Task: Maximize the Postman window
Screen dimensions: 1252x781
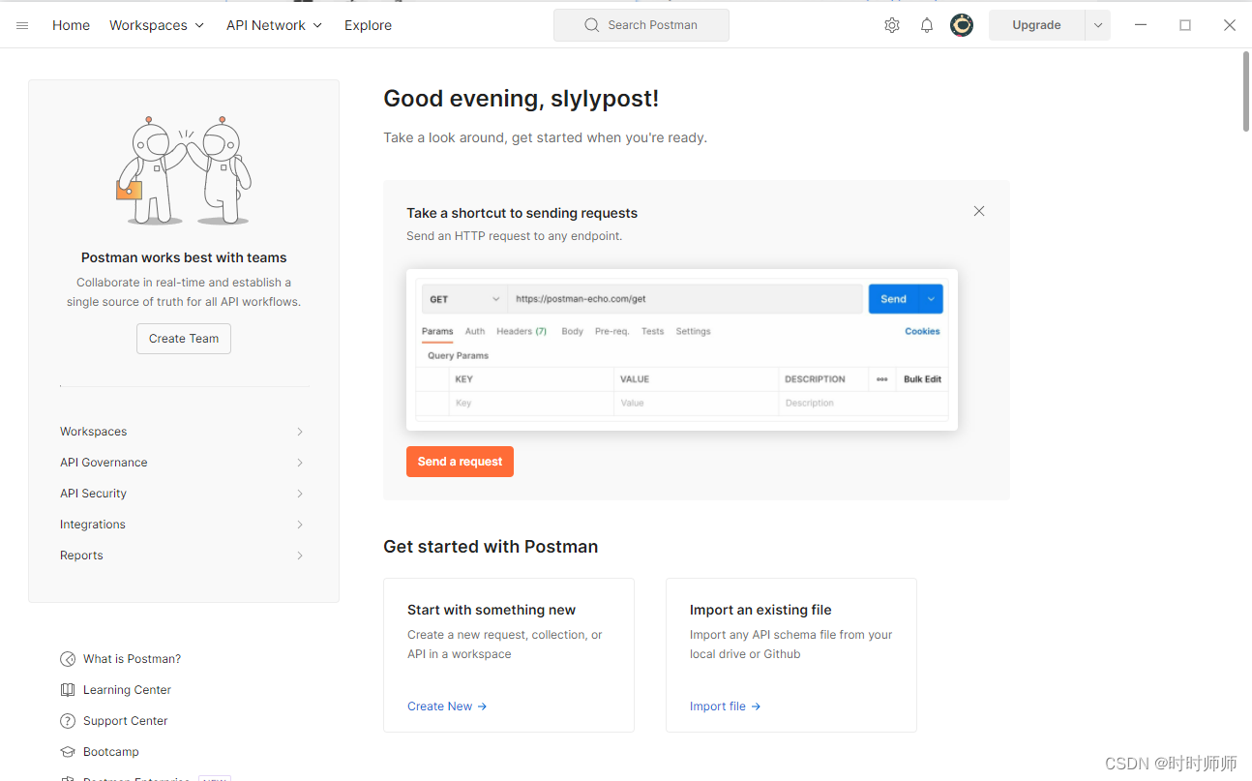Action: point(1185,25)
